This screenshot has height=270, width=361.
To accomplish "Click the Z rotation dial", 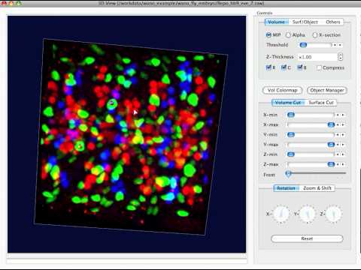I will 334,214.
